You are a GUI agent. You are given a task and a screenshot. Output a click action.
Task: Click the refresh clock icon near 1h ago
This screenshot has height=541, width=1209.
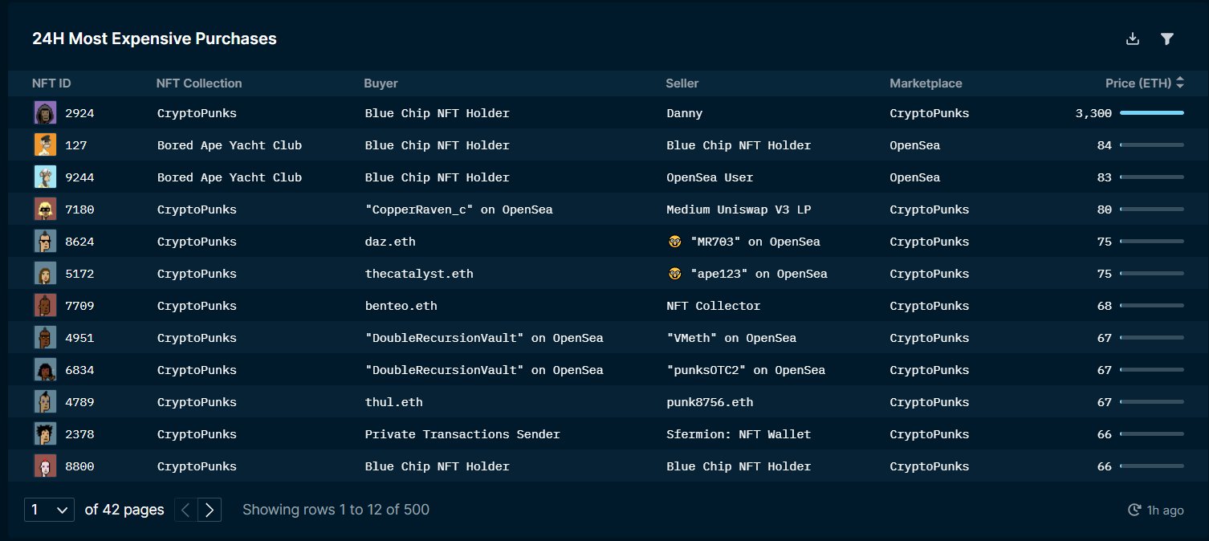click(1134, 510)
